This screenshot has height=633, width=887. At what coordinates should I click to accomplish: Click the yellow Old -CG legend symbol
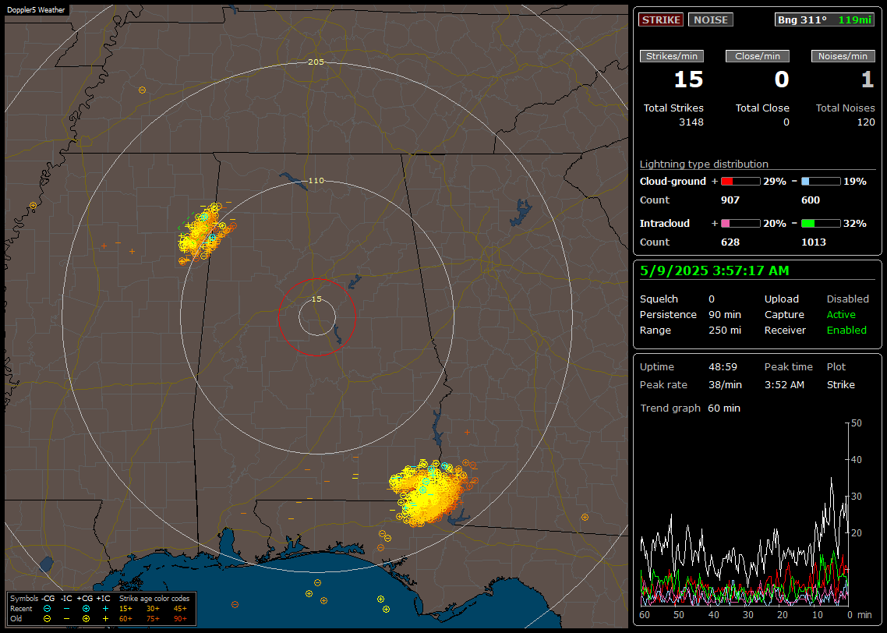[x=47, y=619]
